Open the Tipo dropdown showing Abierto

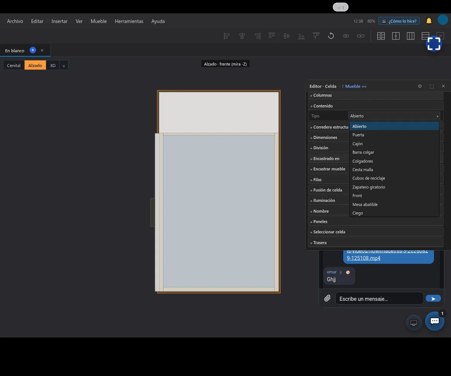[394, 116]
